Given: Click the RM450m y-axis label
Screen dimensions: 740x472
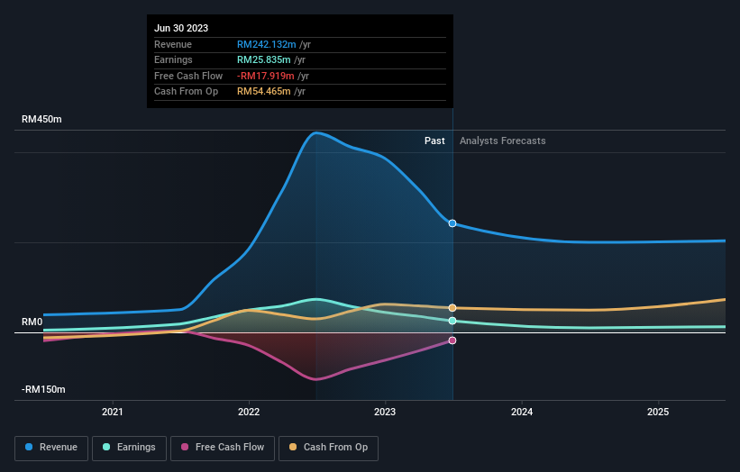Looking at the screenshot, I should 41,119.
